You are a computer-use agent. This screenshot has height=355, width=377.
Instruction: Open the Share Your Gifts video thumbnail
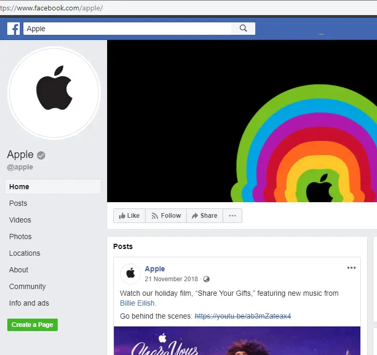(x=237, y=340)
